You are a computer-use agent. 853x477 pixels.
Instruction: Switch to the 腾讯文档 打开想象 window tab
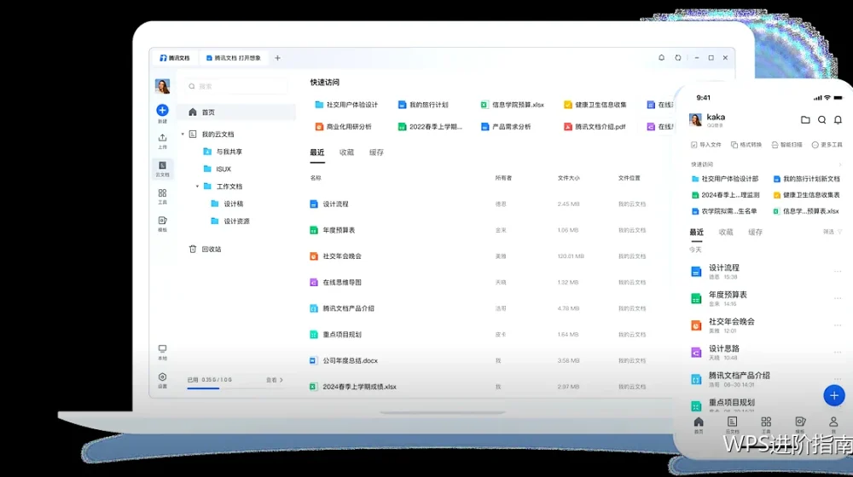click(x=234, y=58)
